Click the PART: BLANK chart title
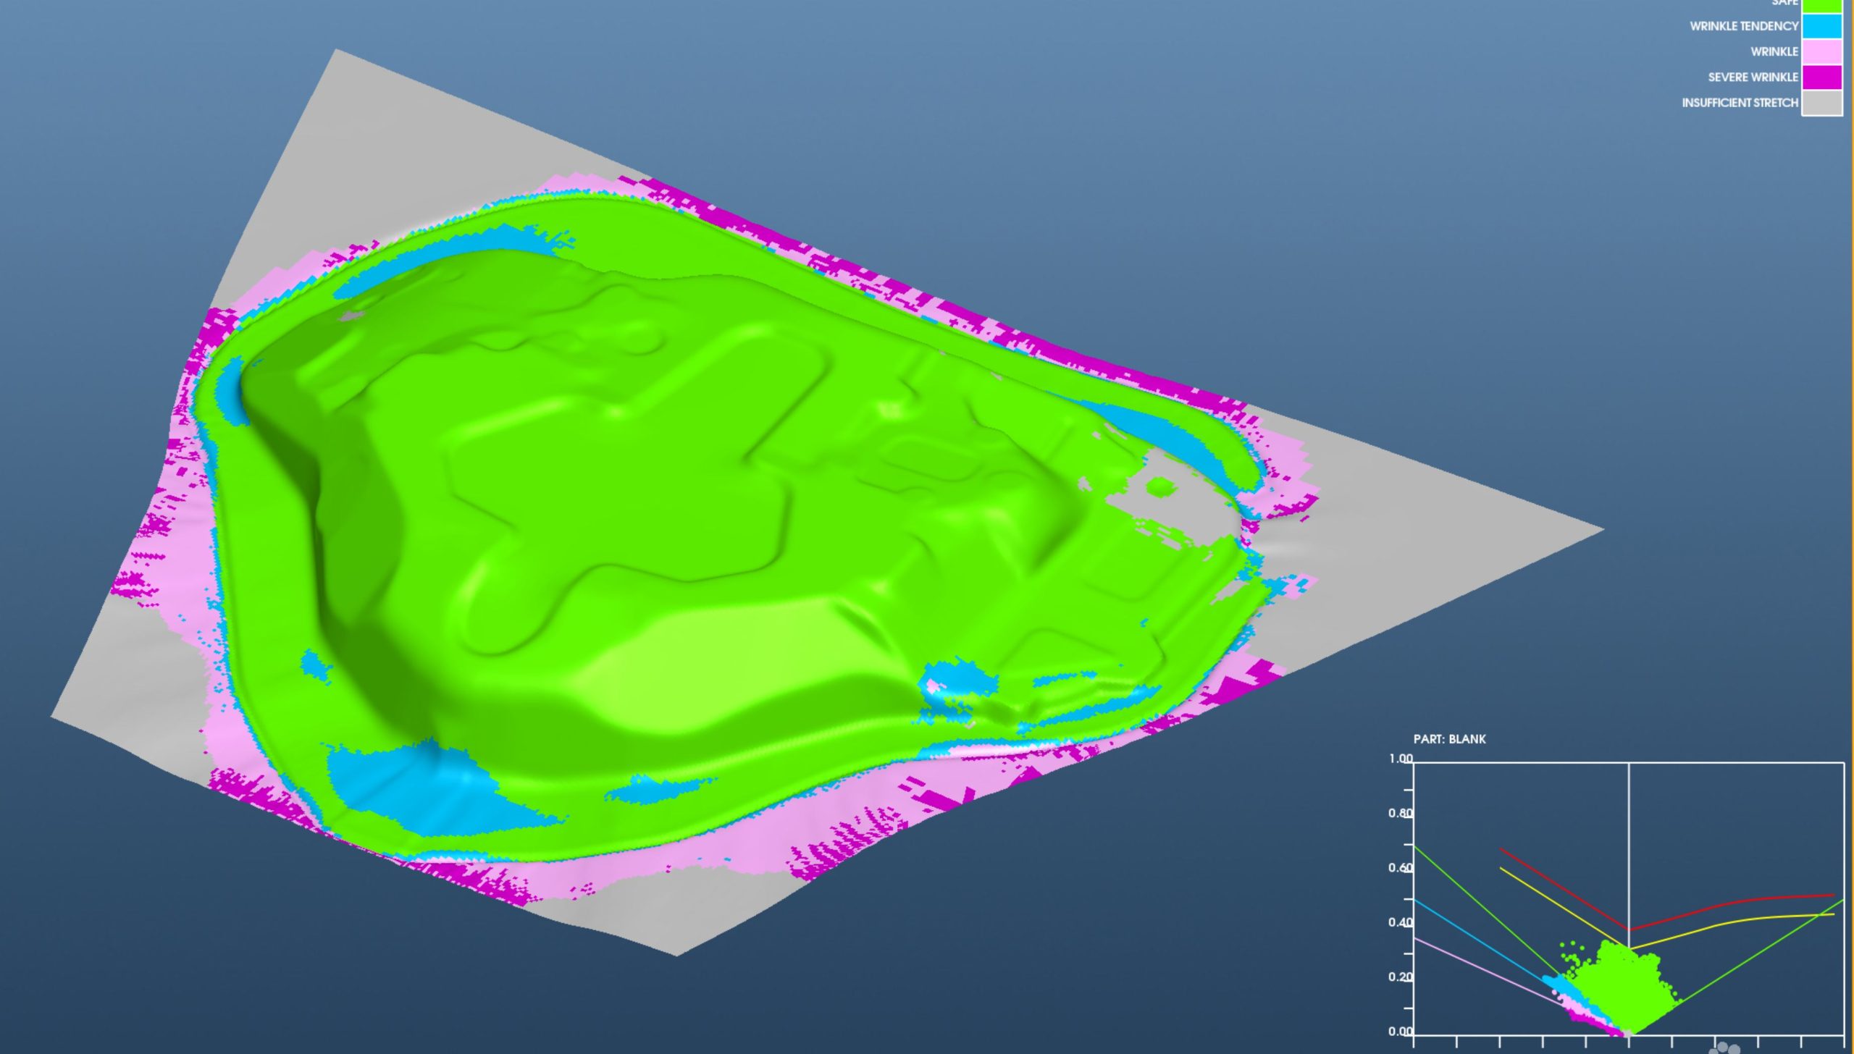Viewport: 1854px width, 1054px height. tap(1449, 739)
